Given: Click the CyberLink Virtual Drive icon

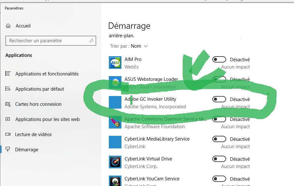Looking at the screenshot, I should [115, 162].
